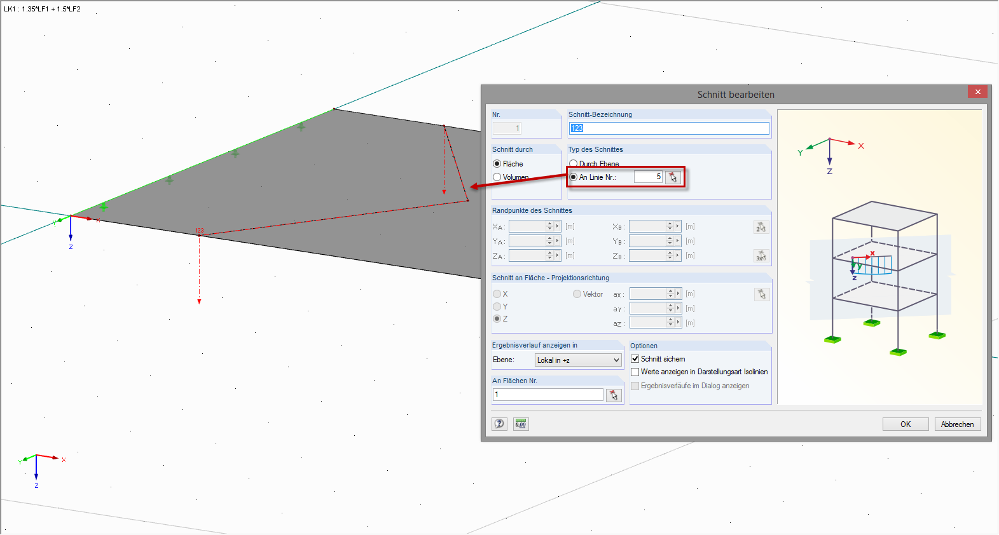Choose the An Linie Nr. option
The width and height of the screenshot is (999, 535).
574,177
